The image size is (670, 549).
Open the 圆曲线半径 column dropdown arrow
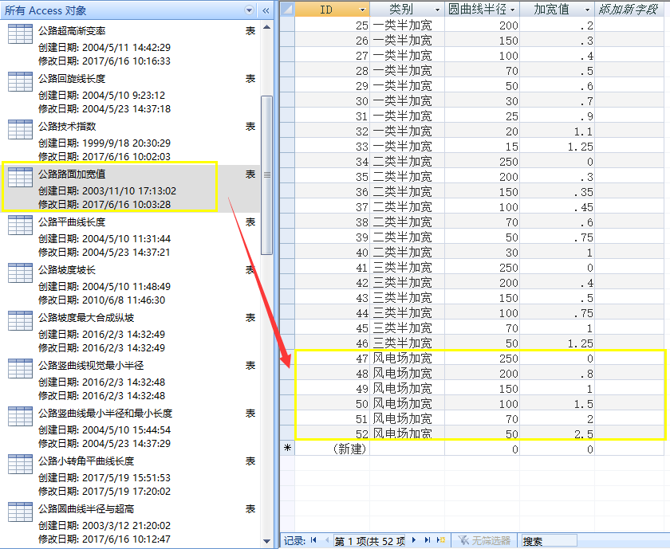513,9
